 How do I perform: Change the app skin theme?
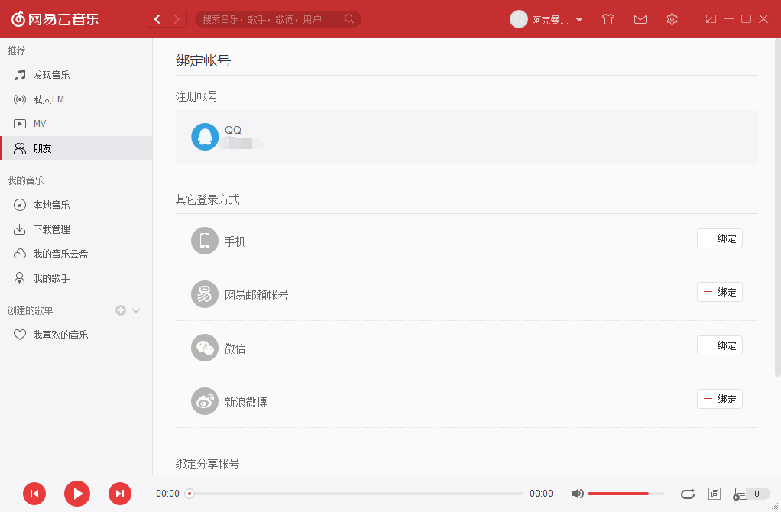pos(608,18)
